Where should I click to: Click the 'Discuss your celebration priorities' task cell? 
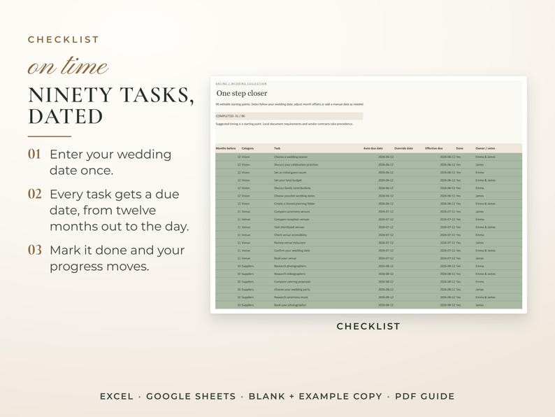(x=296, y=164)
